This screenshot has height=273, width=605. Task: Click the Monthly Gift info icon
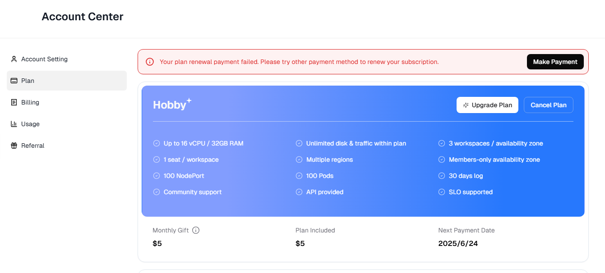pos(196,230)
